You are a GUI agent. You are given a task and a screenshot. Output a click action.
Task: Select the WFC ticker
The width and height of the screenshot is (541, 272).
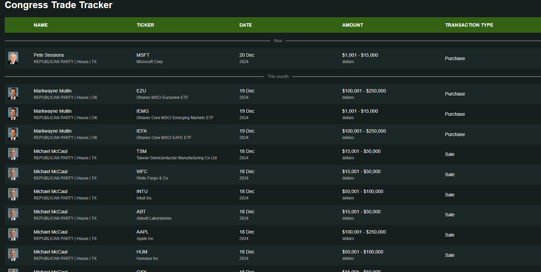point(142,171)
